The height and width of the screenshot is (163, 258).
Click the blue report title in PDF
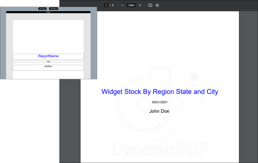tap(160, 92)
